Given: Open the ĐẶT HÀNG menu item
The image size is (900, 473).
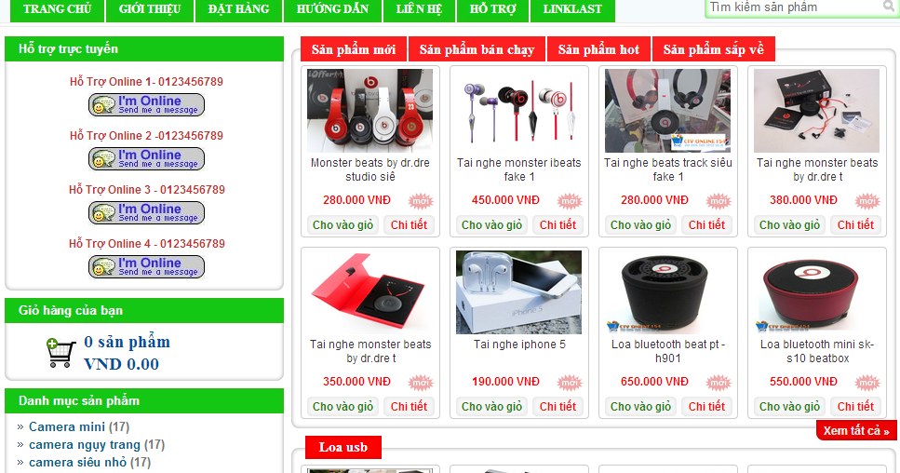Looking at the screenshot, I should click(x=239, y=9).
